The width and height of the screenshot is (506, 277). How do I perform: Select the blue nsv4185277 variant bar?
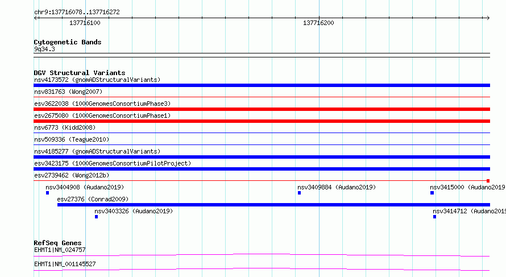pos(262,157)
